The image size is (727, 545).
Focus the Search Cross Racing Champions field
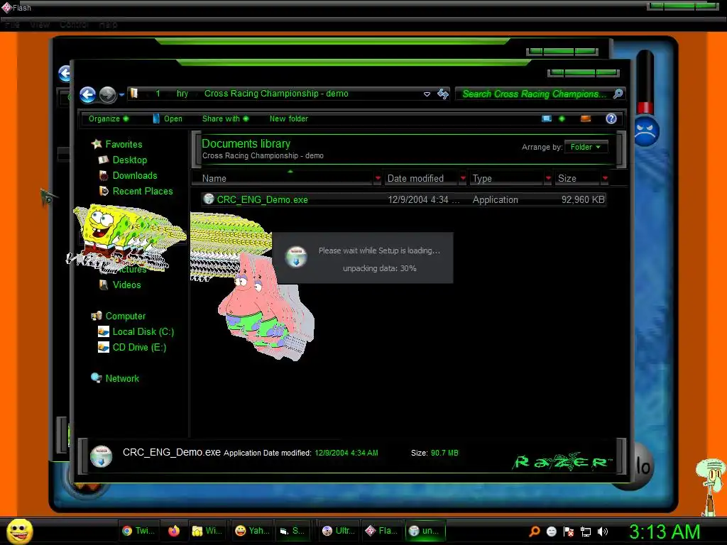534,94
